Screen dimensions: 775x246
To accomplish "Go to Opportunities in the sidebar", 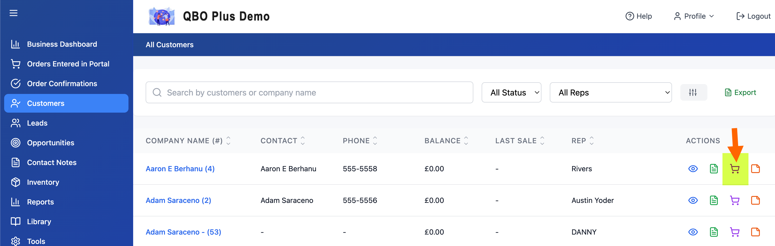I will (x=50, y=143).
